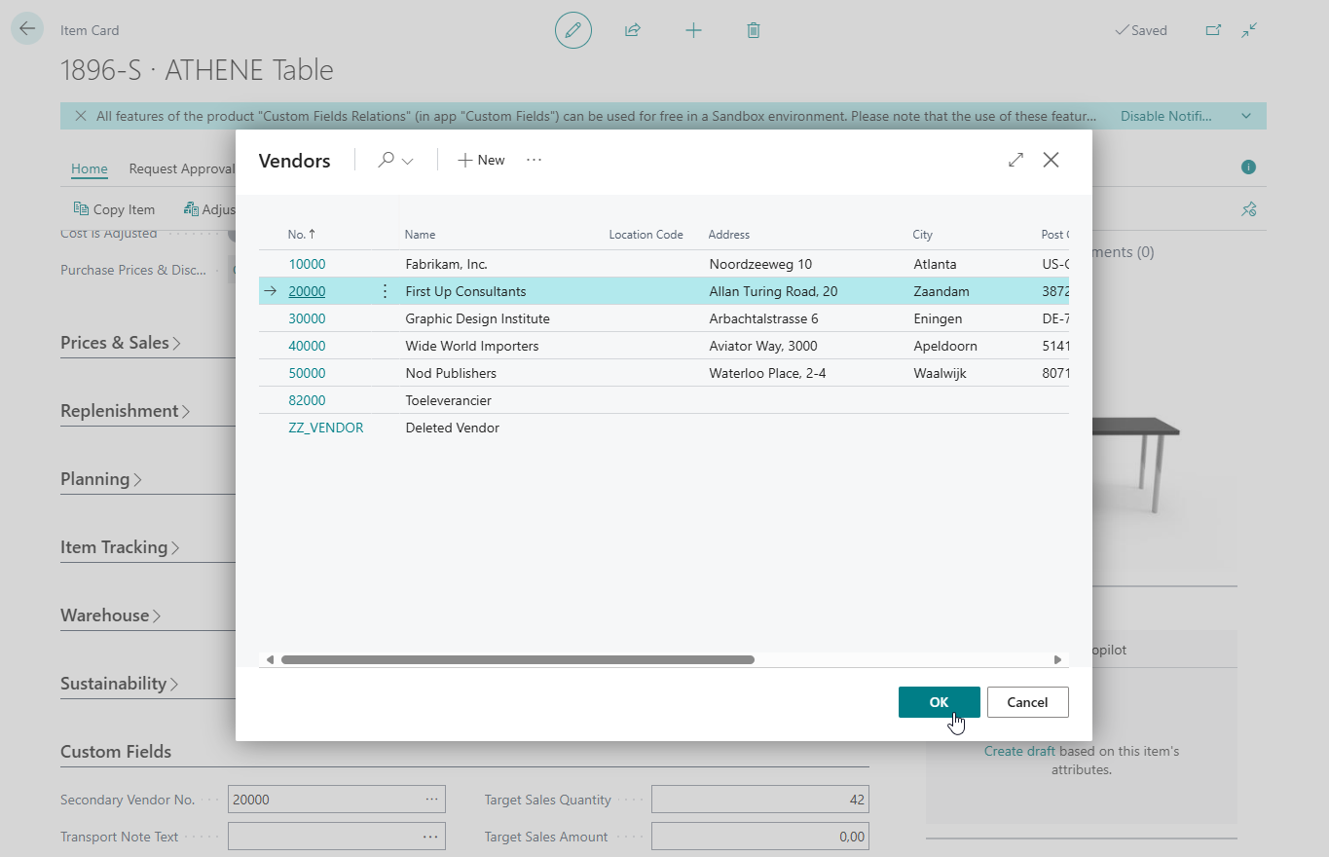1329x857 pixels.
Task: Select the Home tab
Action: pos(90,168)
